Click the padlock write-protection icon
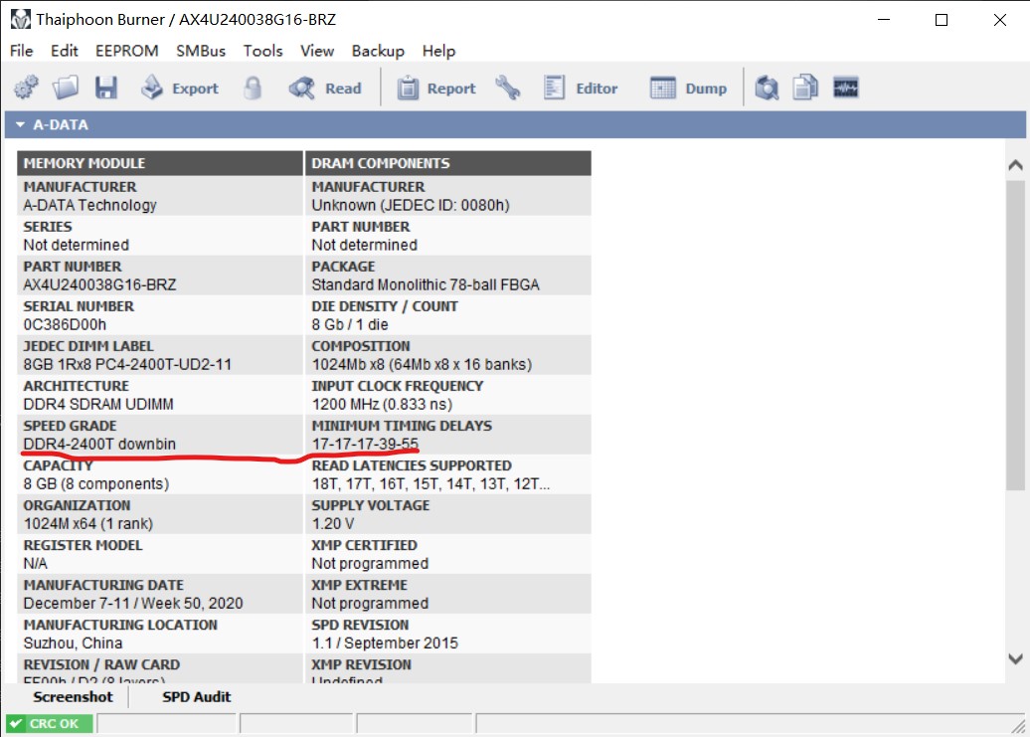Image resolution: width=1030 pixels, height=737 pixels. pos(253,88)
